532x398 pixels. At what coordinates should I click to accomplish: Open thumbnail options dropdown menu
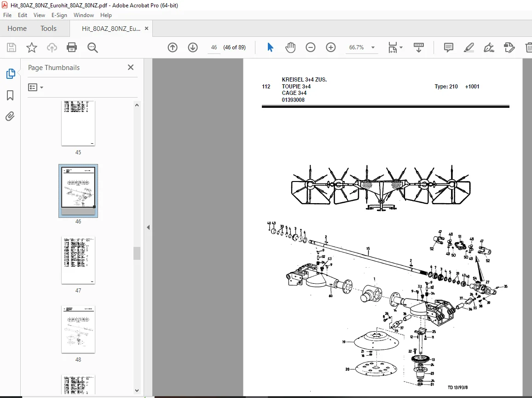(x=35, y=88)
